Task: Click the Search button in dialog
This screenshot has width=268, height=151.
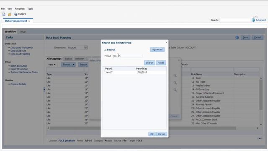Action: (x=149, y=63)
